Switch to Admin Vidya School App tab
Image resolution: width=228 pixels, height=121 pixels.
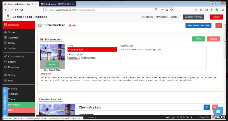pos(21,4)
